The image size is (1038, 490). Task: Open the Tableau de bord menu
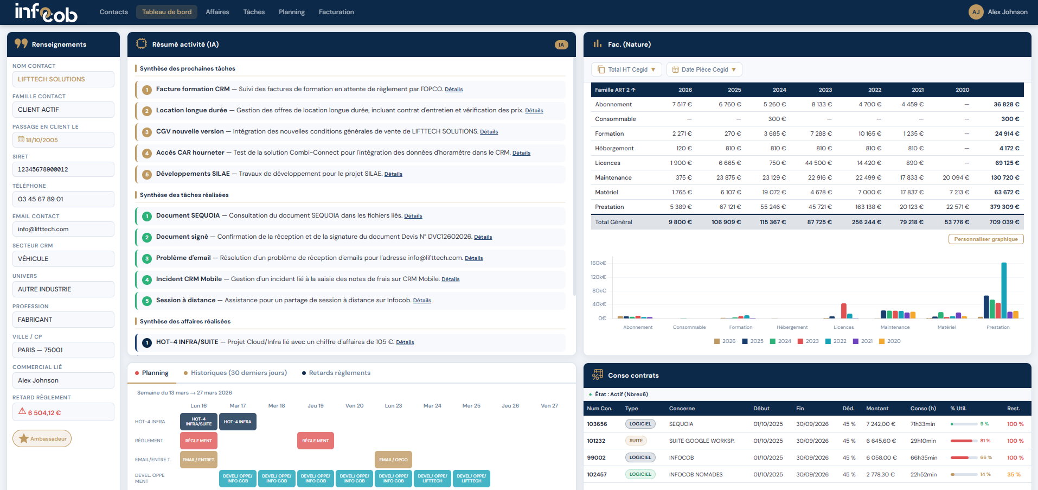point(167,12)
